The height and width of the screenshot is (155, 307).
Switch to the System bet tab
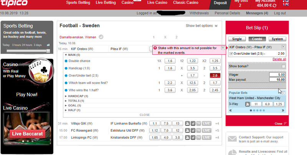(x=277, y=39)
